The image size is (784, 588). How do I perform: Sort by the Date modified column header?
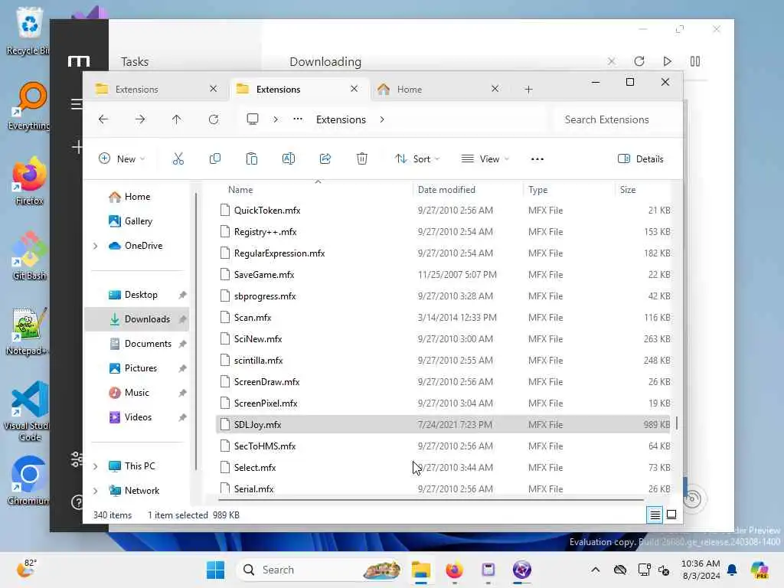tap(468, 190)
